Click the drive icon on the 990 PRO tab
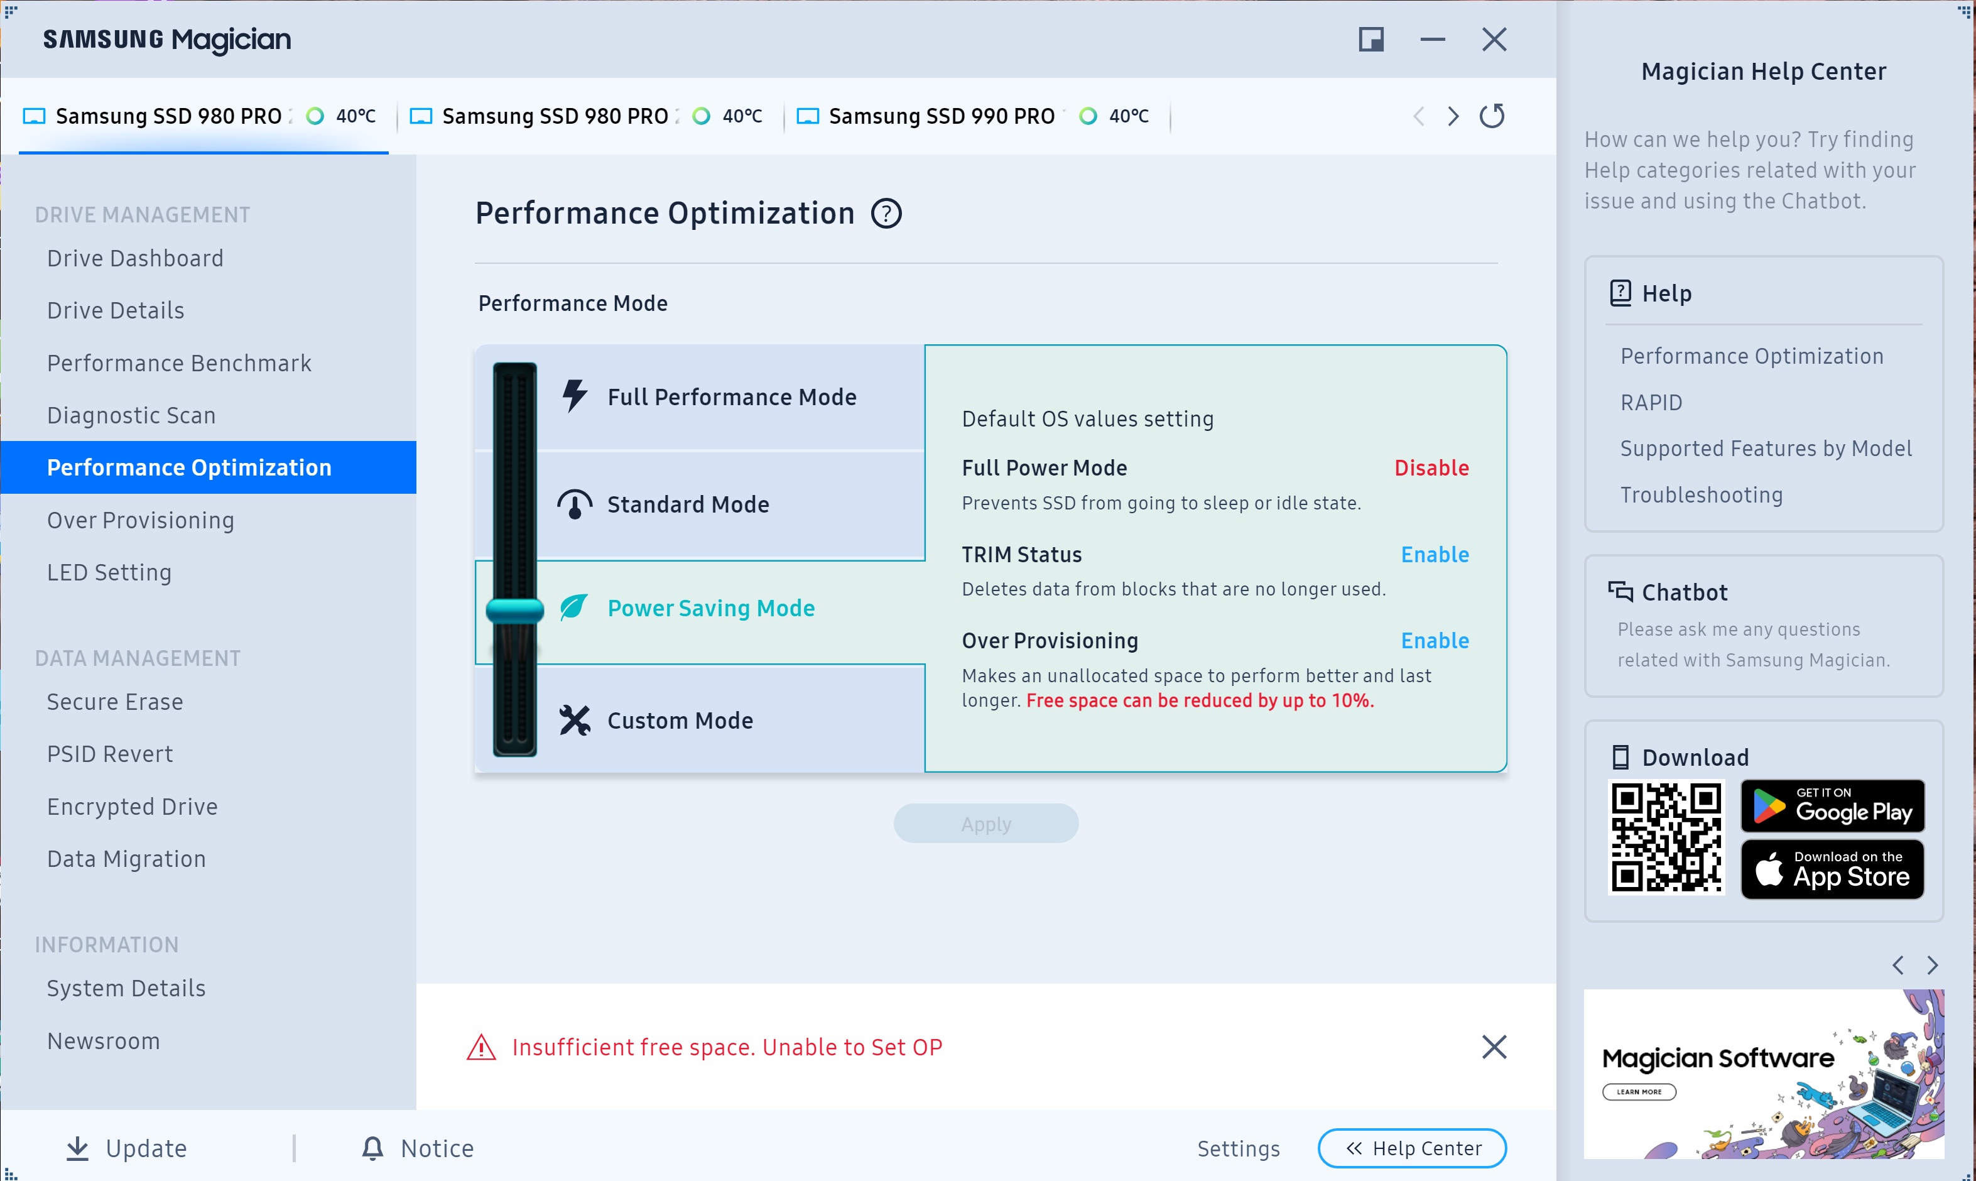 808,116
